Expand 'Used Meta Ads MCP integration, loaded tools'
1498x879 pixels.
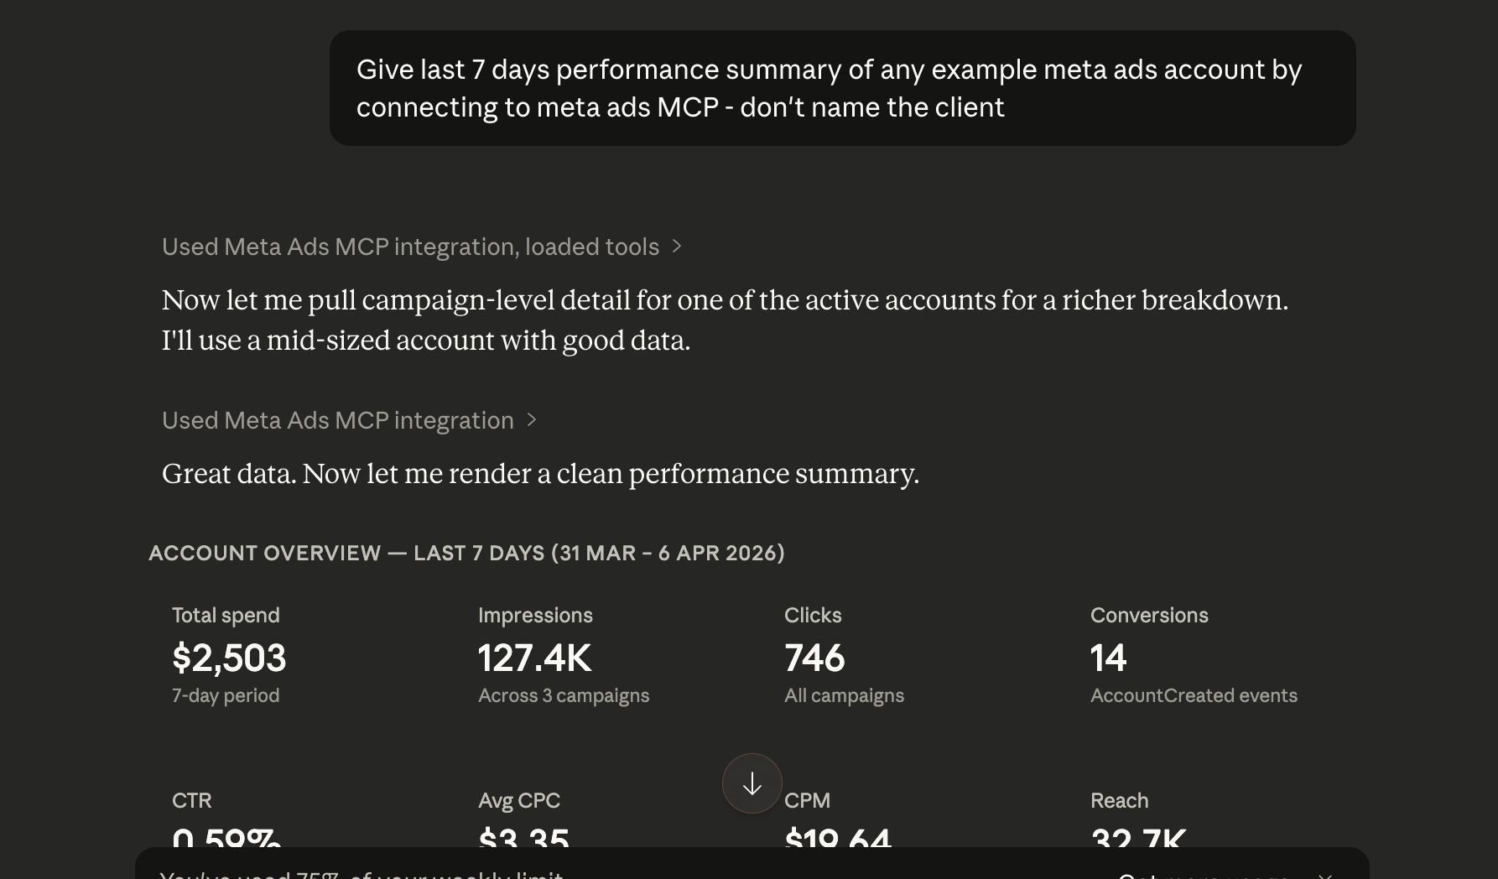(410, 247)
